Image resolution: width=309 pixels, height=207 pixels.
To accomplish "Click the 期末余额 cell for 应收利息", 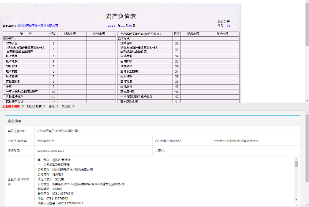I will [72, 71].
